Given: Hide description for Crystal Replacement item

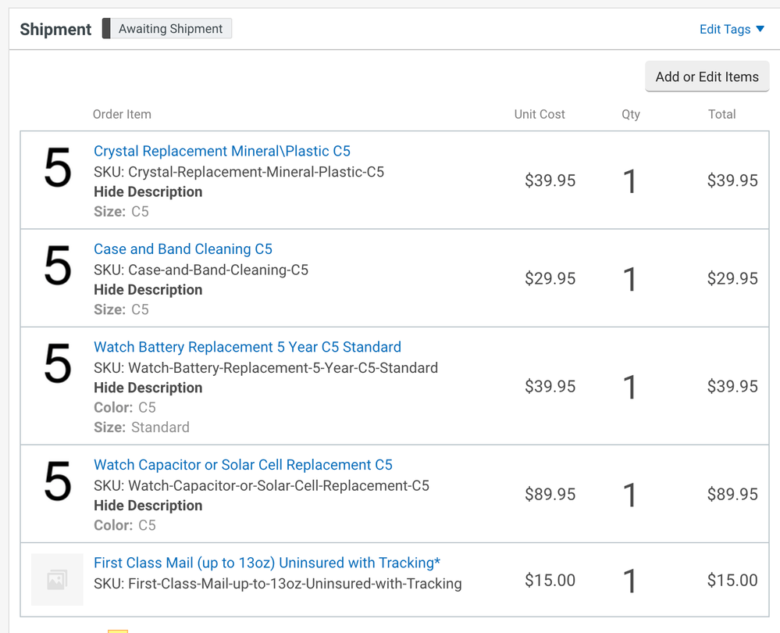Looking at the screenshot, I should pos(148,191).
